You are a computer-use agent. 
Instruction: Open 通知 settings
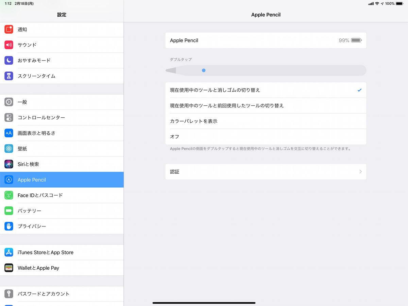coord(62,29)
